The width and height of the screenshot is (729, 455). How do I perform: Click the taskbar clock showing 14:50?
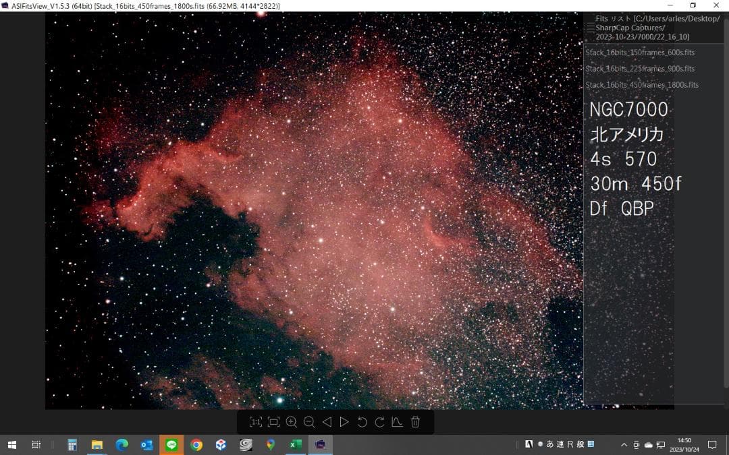click(684, 445)
